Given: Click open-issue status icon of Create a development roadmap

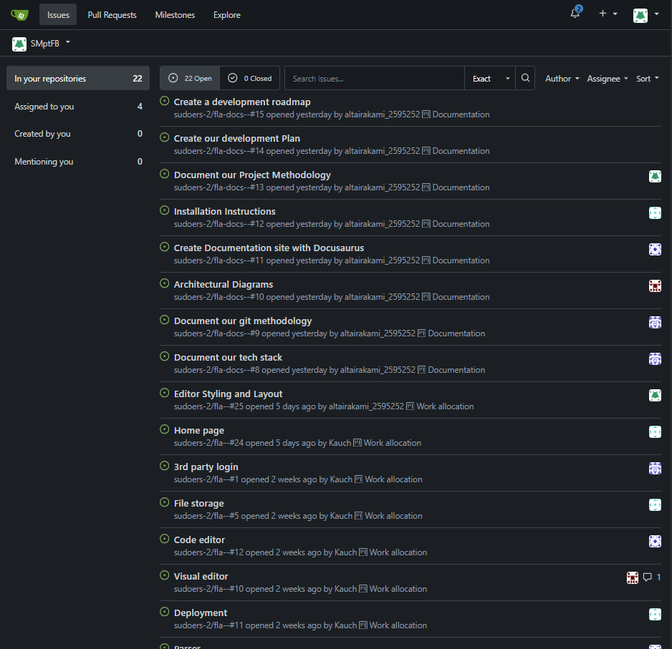Looking at the screenshot, I should 165,101.
